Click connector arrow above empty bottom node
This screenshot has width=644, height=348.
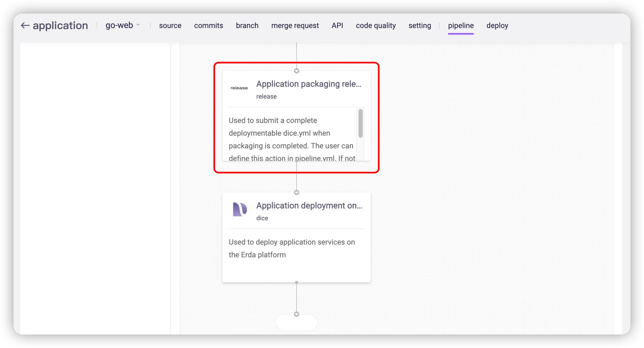(x=297, y=314)
